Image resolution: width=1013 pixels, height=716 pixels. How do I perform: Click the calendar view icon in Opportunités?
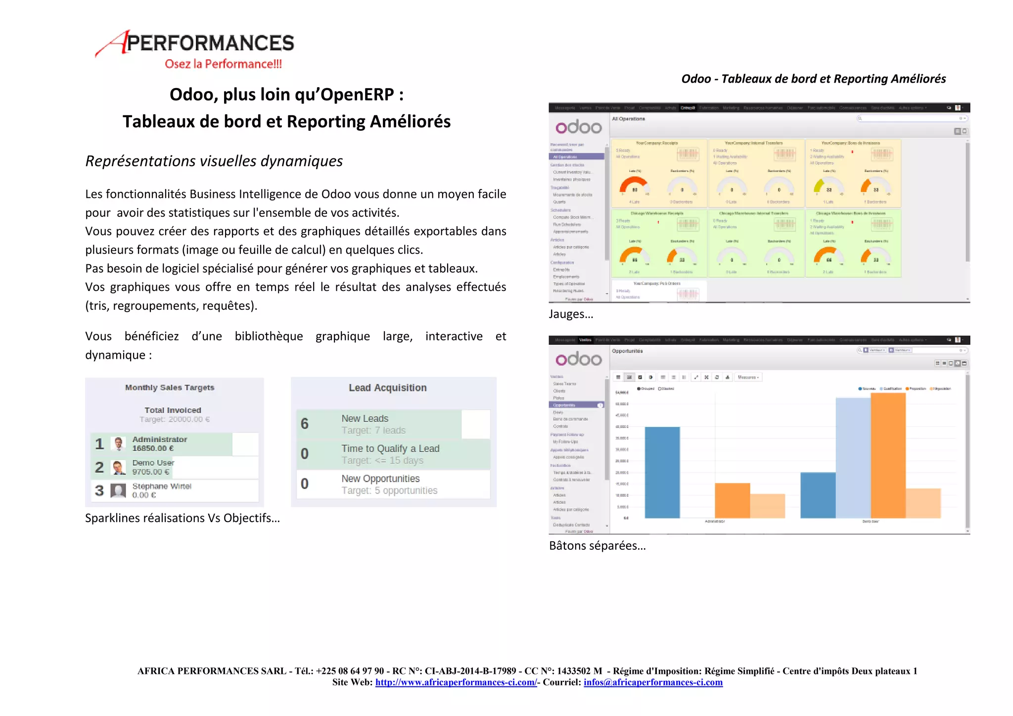pos(964,363)
